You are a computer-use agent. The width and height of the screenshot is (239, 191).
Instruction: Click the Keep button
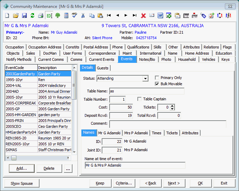click(100, 183)
